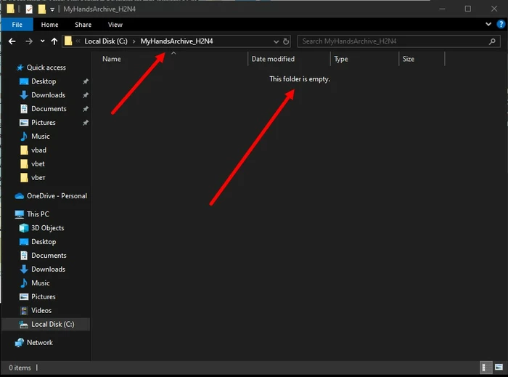Viewport: 508px width, 377px height.
Task: Sort by Type column header
Action: (341, 59)
